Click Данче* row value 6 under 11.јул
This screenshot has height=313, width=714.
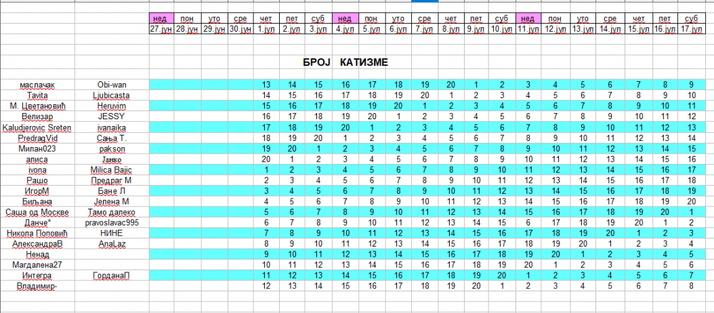click(x=528, y=223)
